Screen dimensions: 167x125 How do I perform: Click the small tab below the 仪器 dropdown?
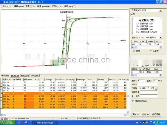(133, 14)
